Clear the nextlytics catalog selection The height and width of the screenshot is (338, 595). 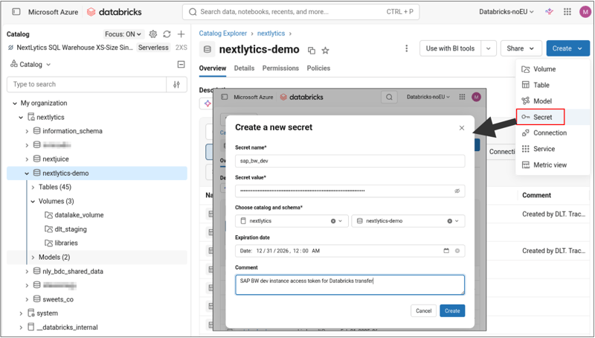[333, 221]
